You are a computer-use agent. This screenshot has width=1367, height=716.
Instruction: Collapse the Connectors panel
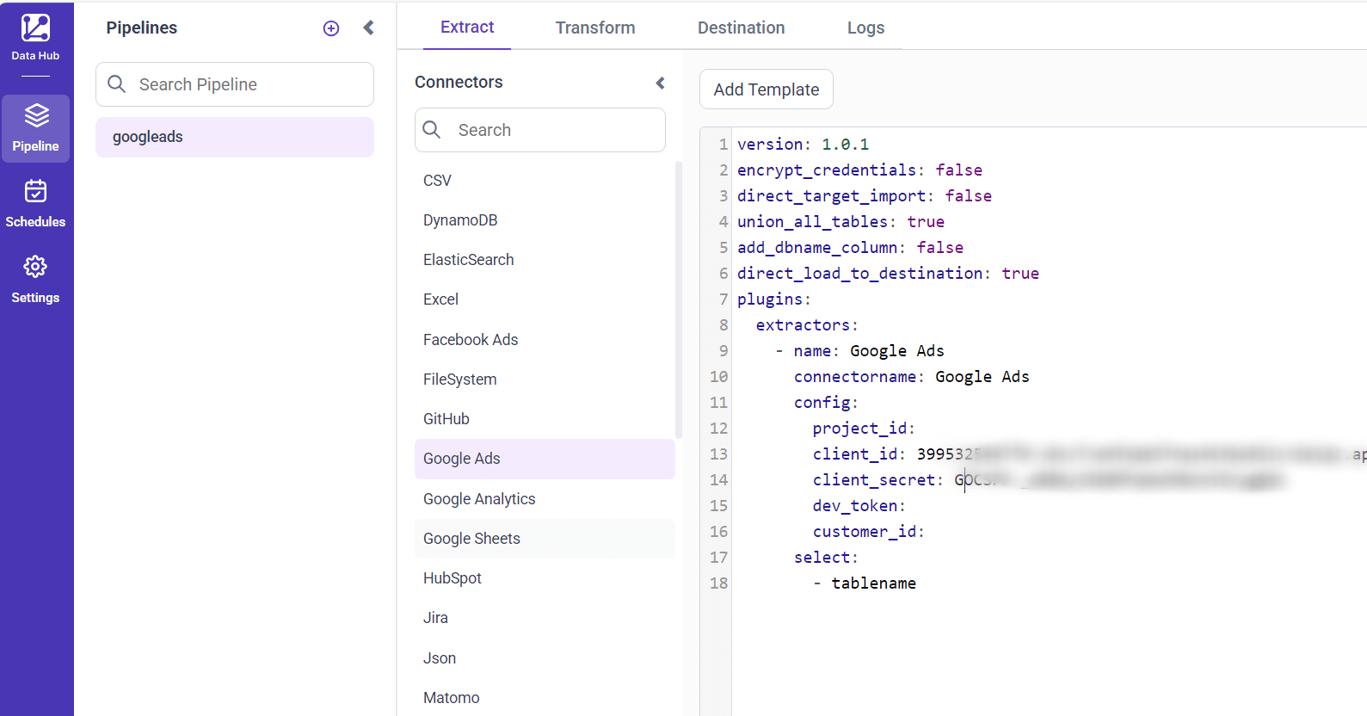(660, 83)
